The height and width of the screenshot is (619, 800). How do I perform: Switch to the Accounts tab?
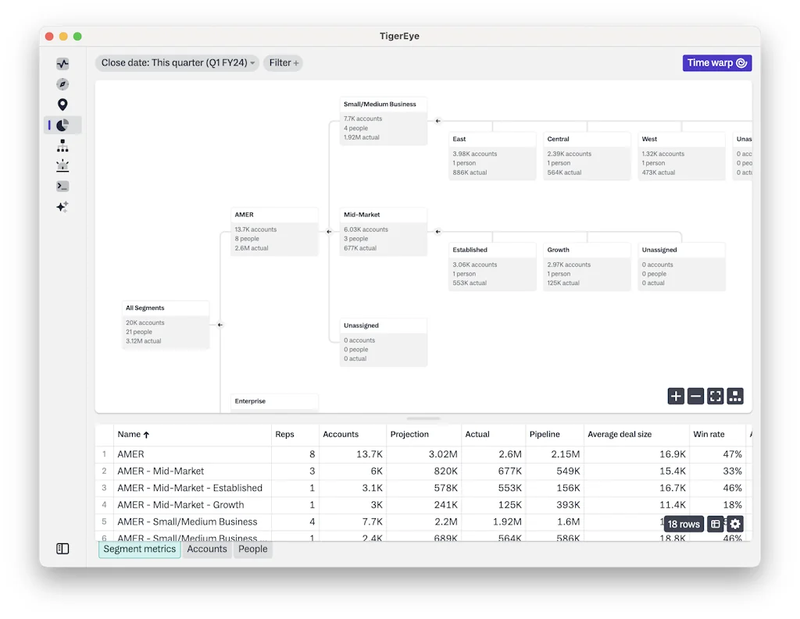206,549
